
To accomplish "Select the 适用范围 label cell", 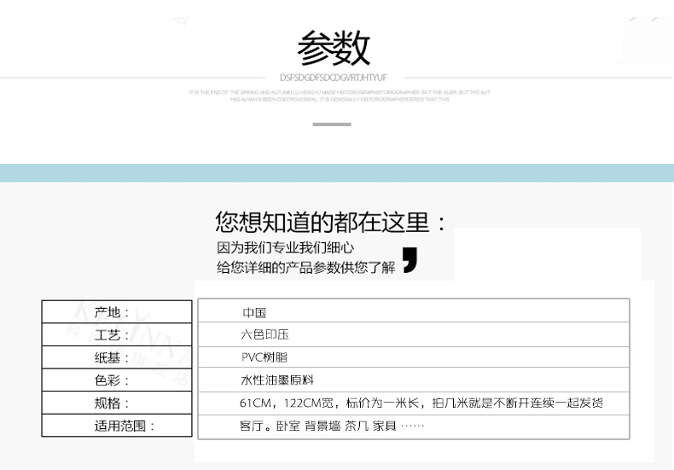I will pos(117,426).
